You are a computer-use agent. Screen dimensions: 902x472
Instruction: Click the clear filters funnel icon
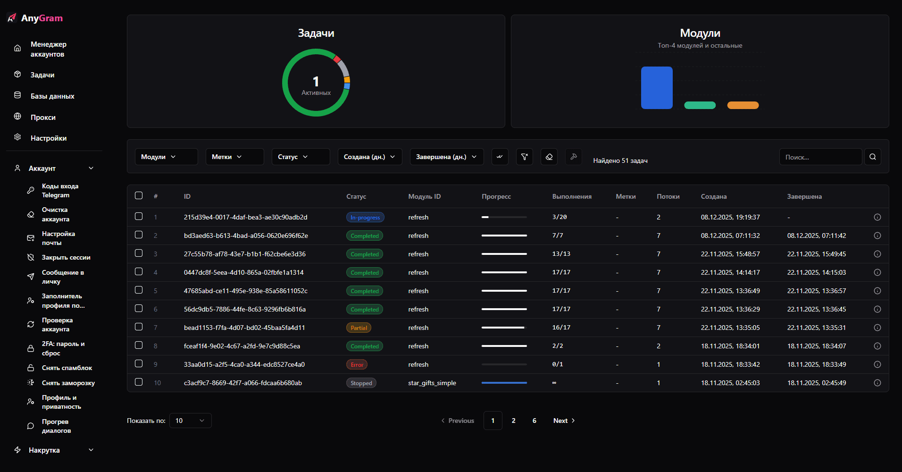(524, 157)
